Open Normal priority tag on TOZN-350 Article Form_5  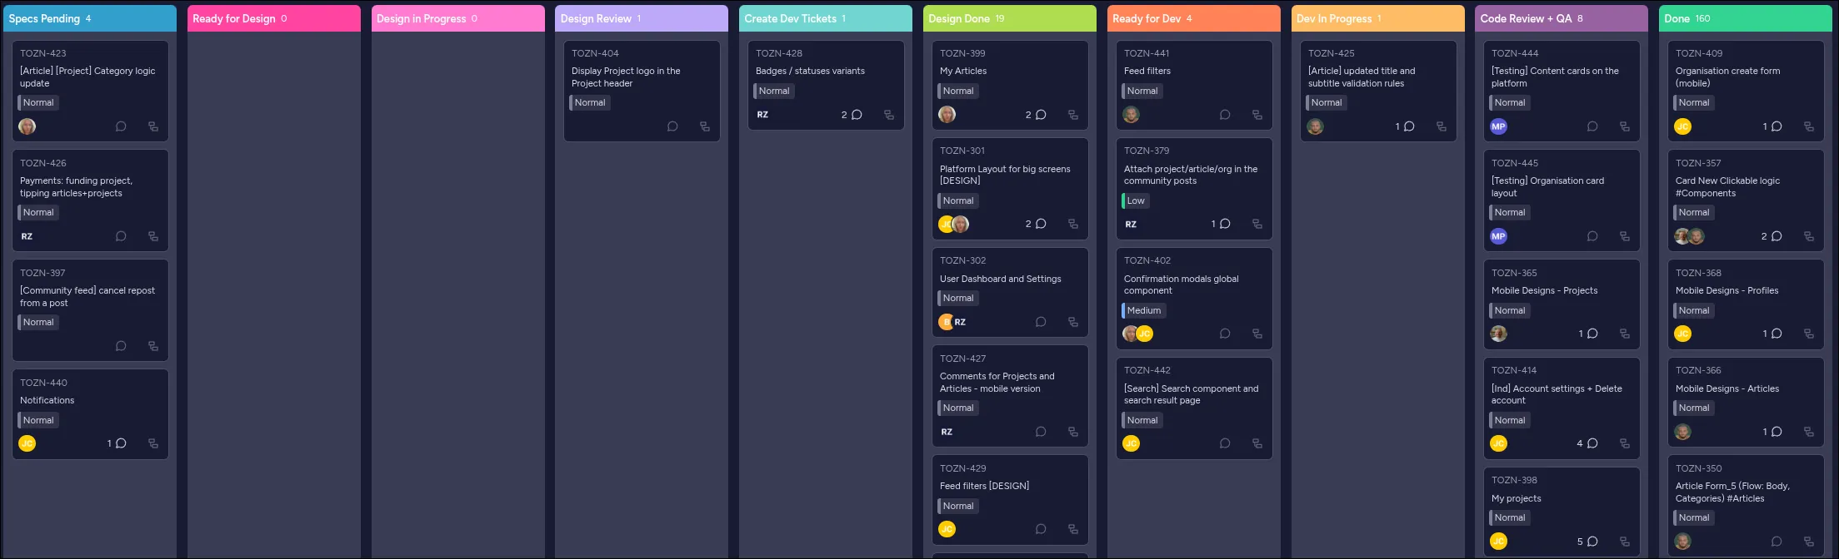pyautogui.click(x=1693, y=517)
